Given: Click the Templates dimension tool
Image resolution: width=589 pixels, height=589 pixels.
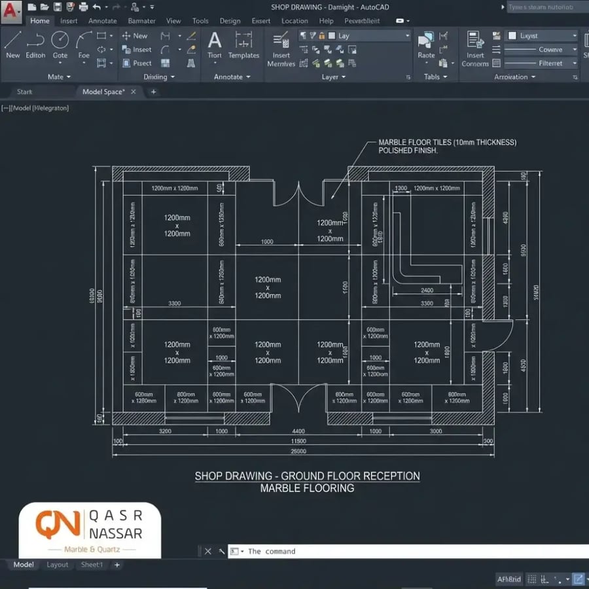Looking at the screenshot, I should tap(243, 45).
